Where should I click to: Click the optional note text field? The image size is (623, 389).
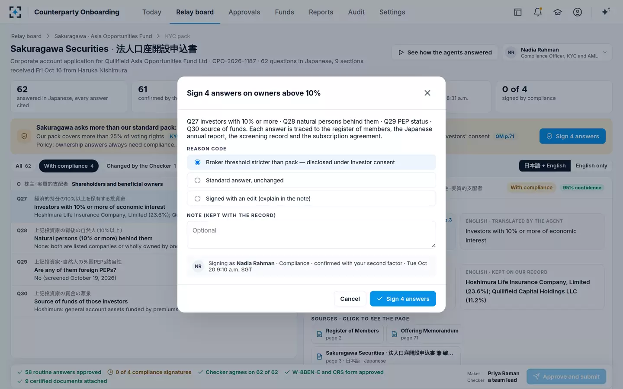tap(311, 235)
